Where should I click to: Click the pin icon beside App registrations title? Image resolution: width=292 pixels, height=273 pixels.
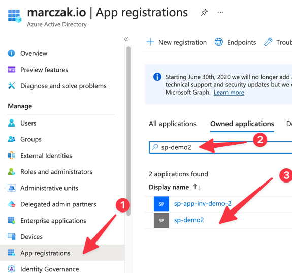(204, 13)
